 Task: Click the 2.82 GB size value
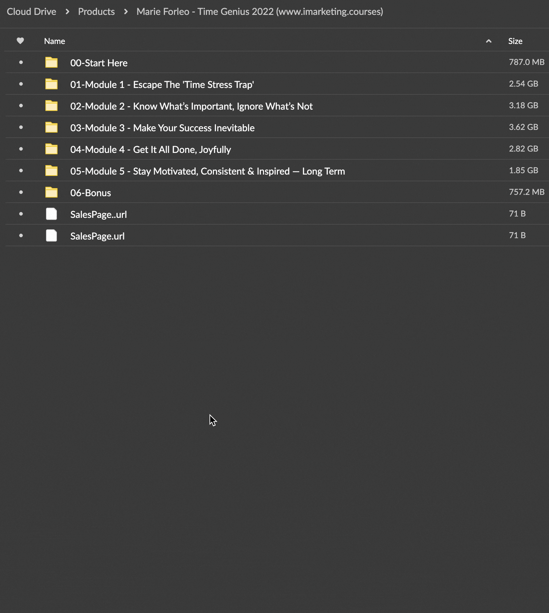coord(524,149)
